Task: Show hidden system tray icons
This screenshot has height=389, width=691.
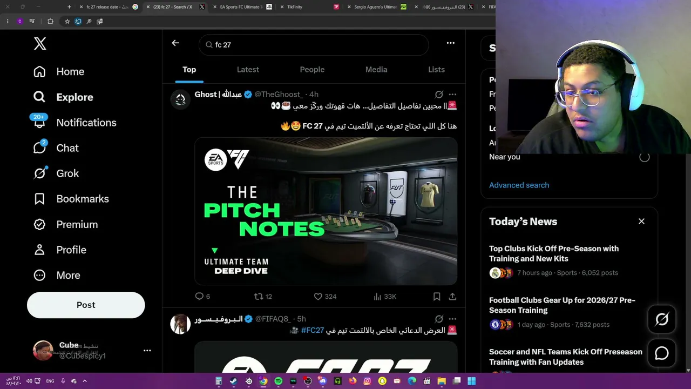Action: click(x=85, y=381)
